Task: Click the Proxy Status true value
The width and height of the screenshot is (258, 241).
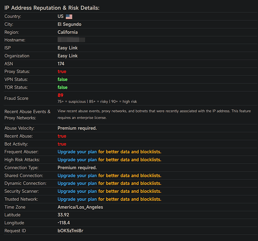Action: tap(62, 71)
